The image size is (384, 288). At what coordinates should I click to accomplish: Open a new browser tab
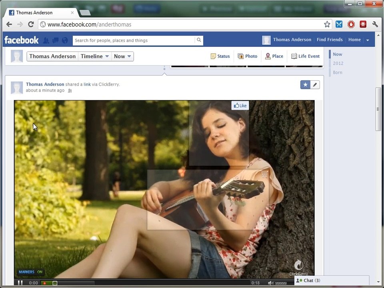click(85, 13)
